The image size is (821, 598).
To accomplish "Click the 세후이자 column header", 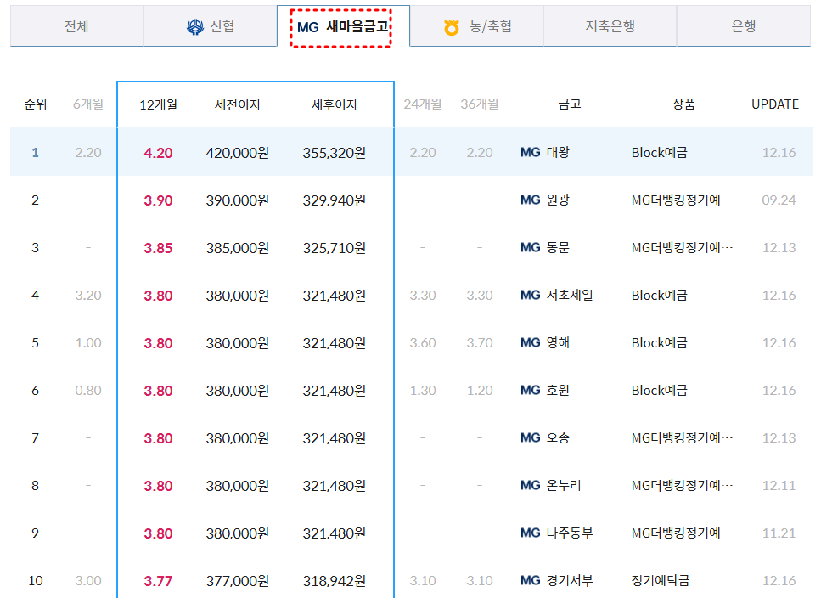I will [335, 104].
